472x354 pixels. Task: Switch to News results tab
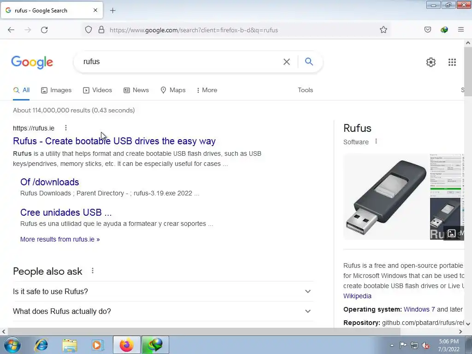pyautogui.click(x=136, y=90)
